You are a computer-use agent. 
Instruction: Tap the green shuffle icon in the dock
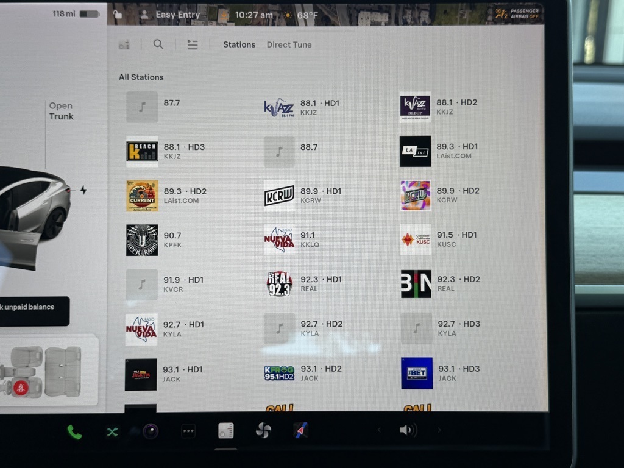click(x=112, y=431)
